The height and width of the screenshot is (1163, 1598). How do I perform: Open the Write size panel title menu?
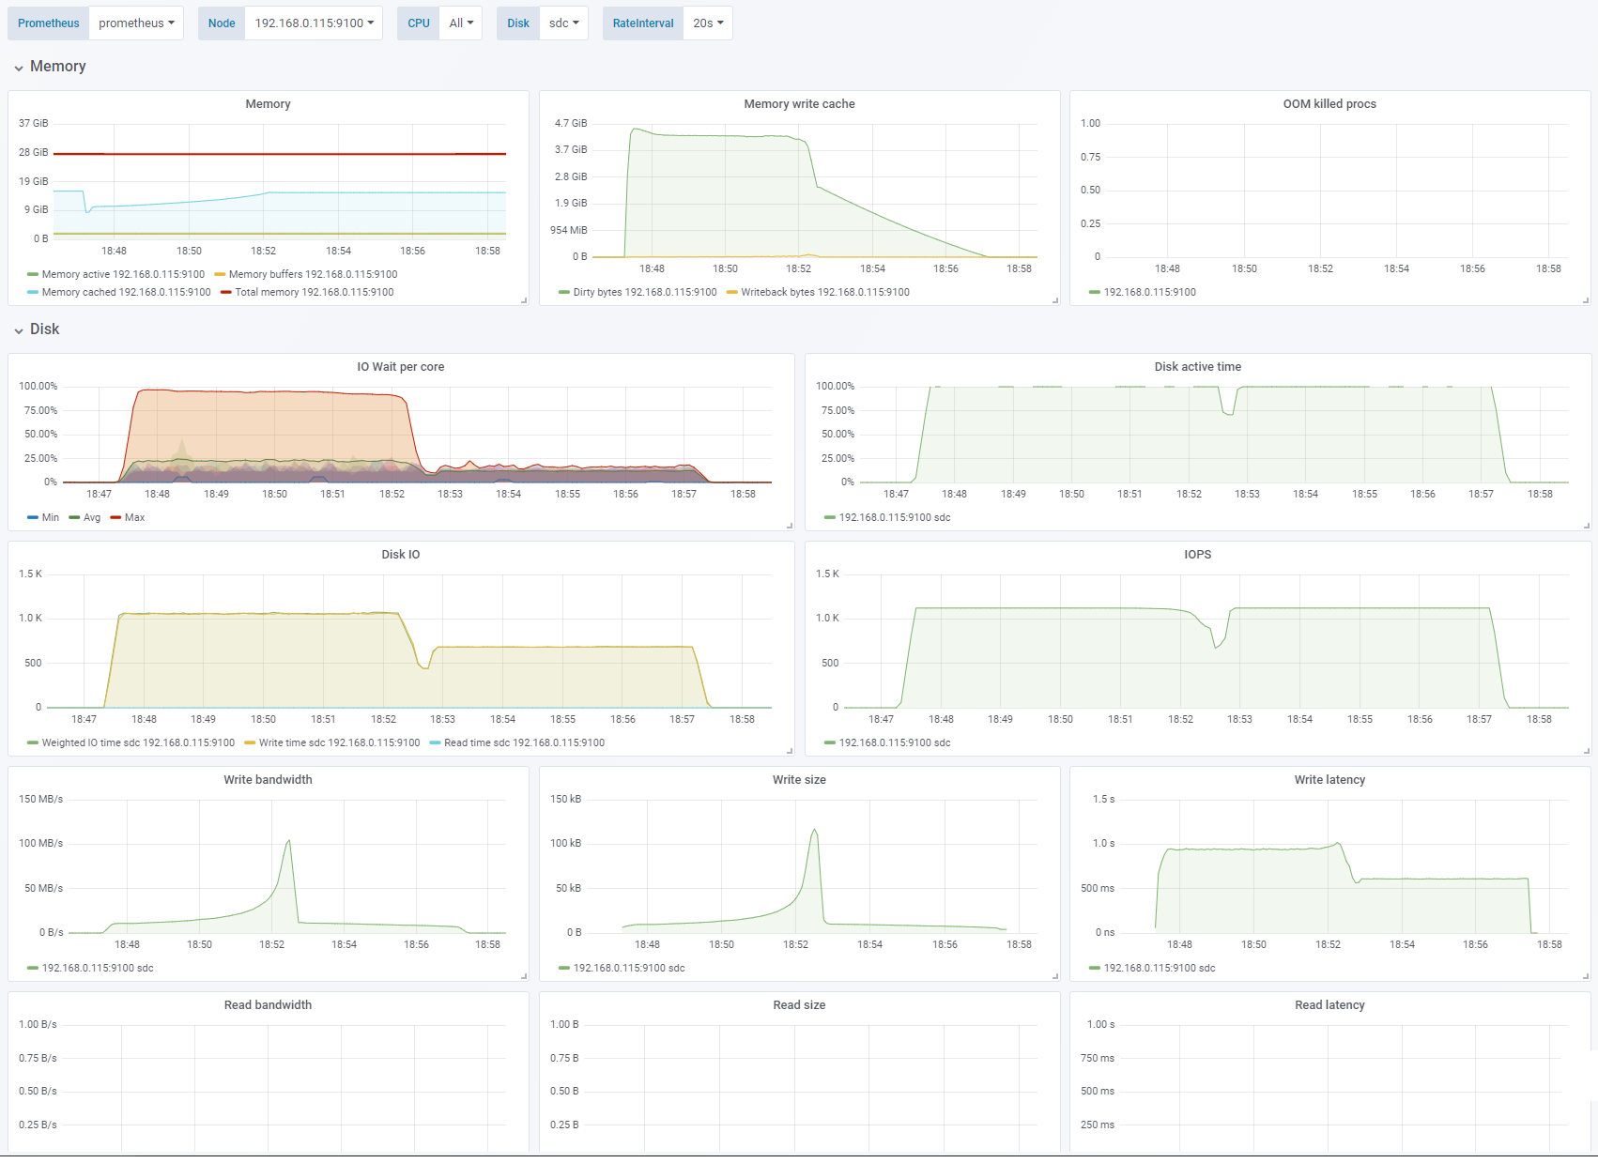799,780
